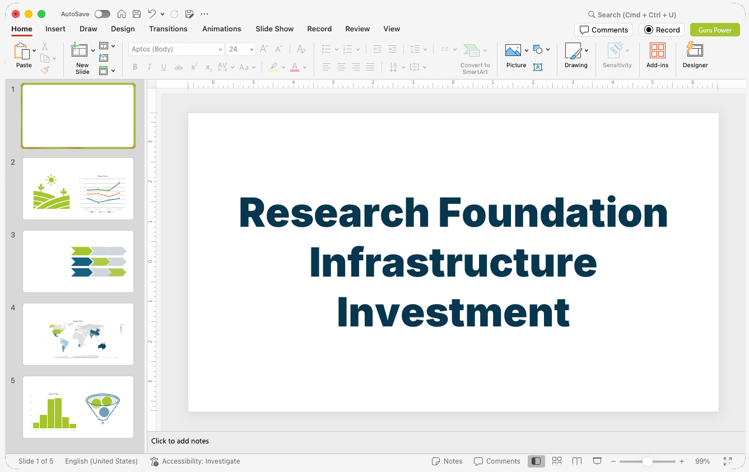
Task: Click the Copy icon
Action: click(45, 58)
